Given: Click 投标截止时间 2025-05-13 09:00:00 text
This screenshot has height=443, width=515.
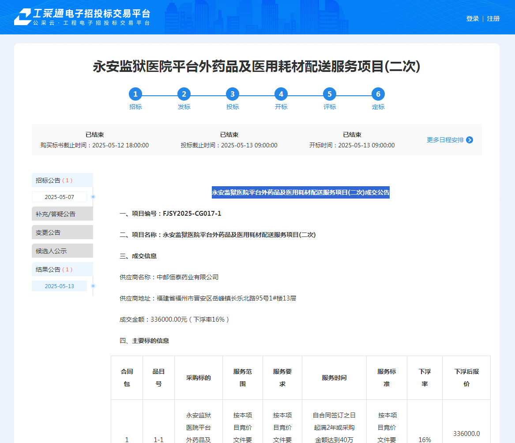Looking at the screenshot, I should 229,145.
